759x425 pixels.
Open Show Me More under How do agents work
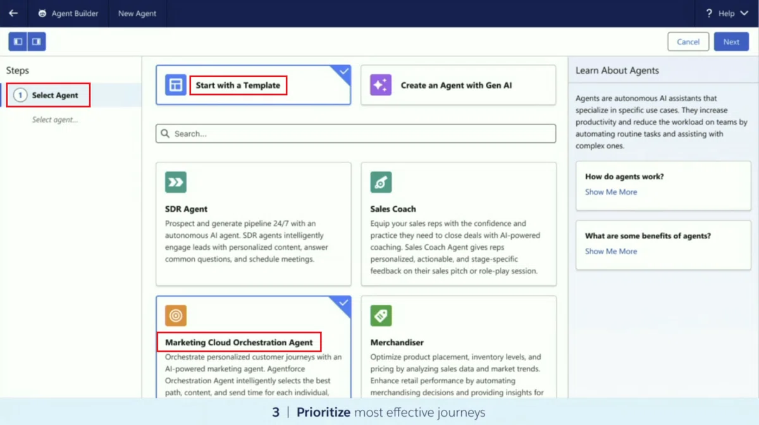click(611, 192)
